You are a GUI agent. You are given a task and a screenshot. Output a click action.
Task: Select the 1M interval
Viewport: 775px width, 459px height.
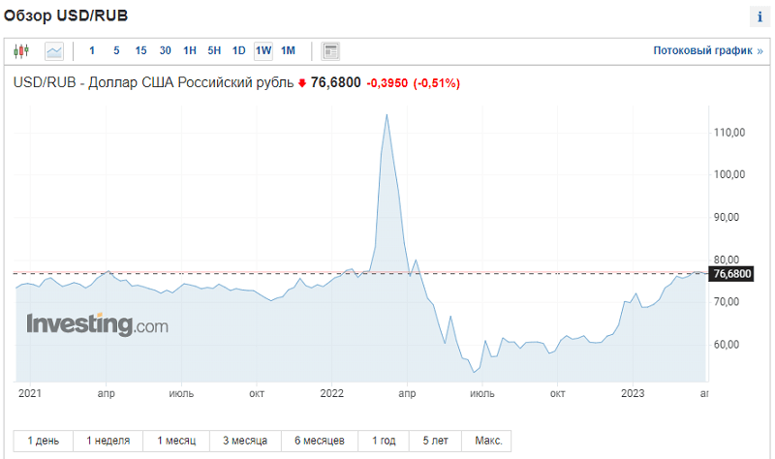pos(288,50)
